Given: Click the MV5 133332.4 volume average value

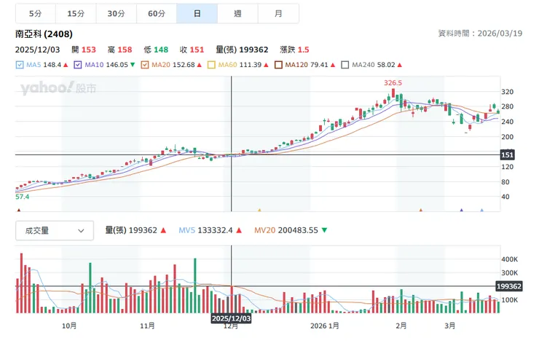Looking at the screenshot, I should click(x=210, y=230).
